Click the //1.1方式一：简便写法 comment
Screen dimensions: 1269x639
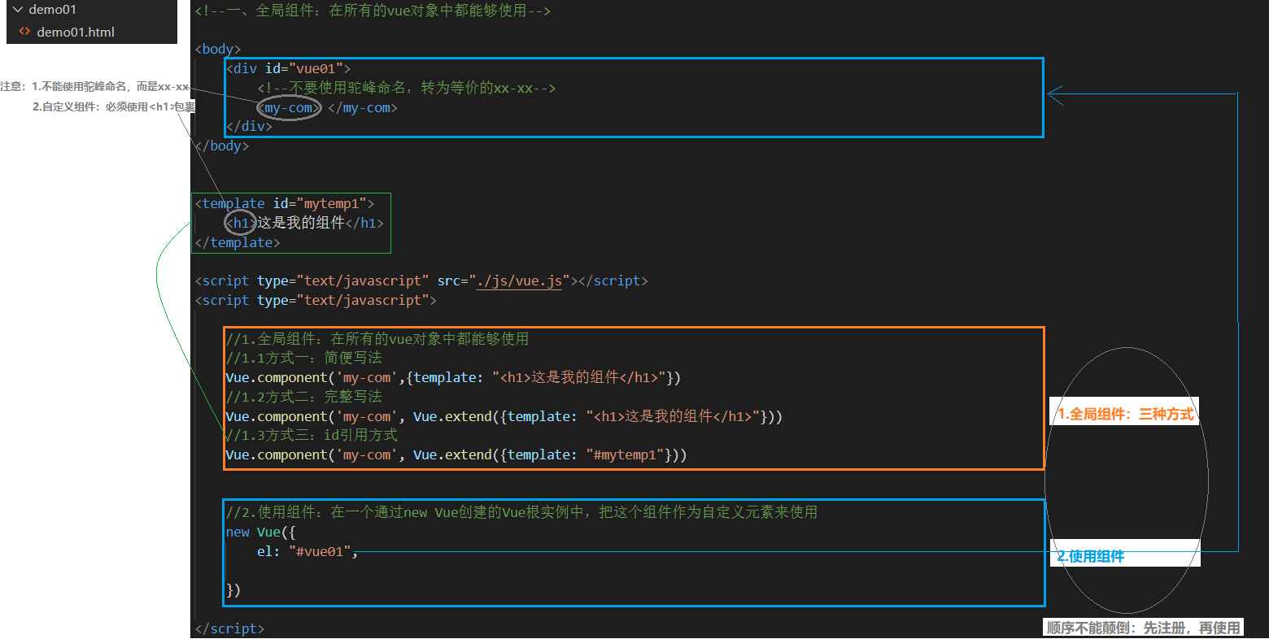[x=303, y=358]
